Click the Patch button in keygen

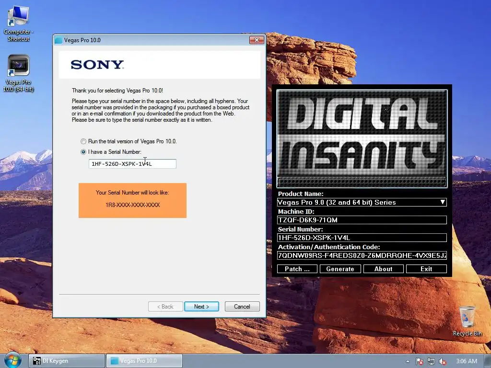click(297, 269)
